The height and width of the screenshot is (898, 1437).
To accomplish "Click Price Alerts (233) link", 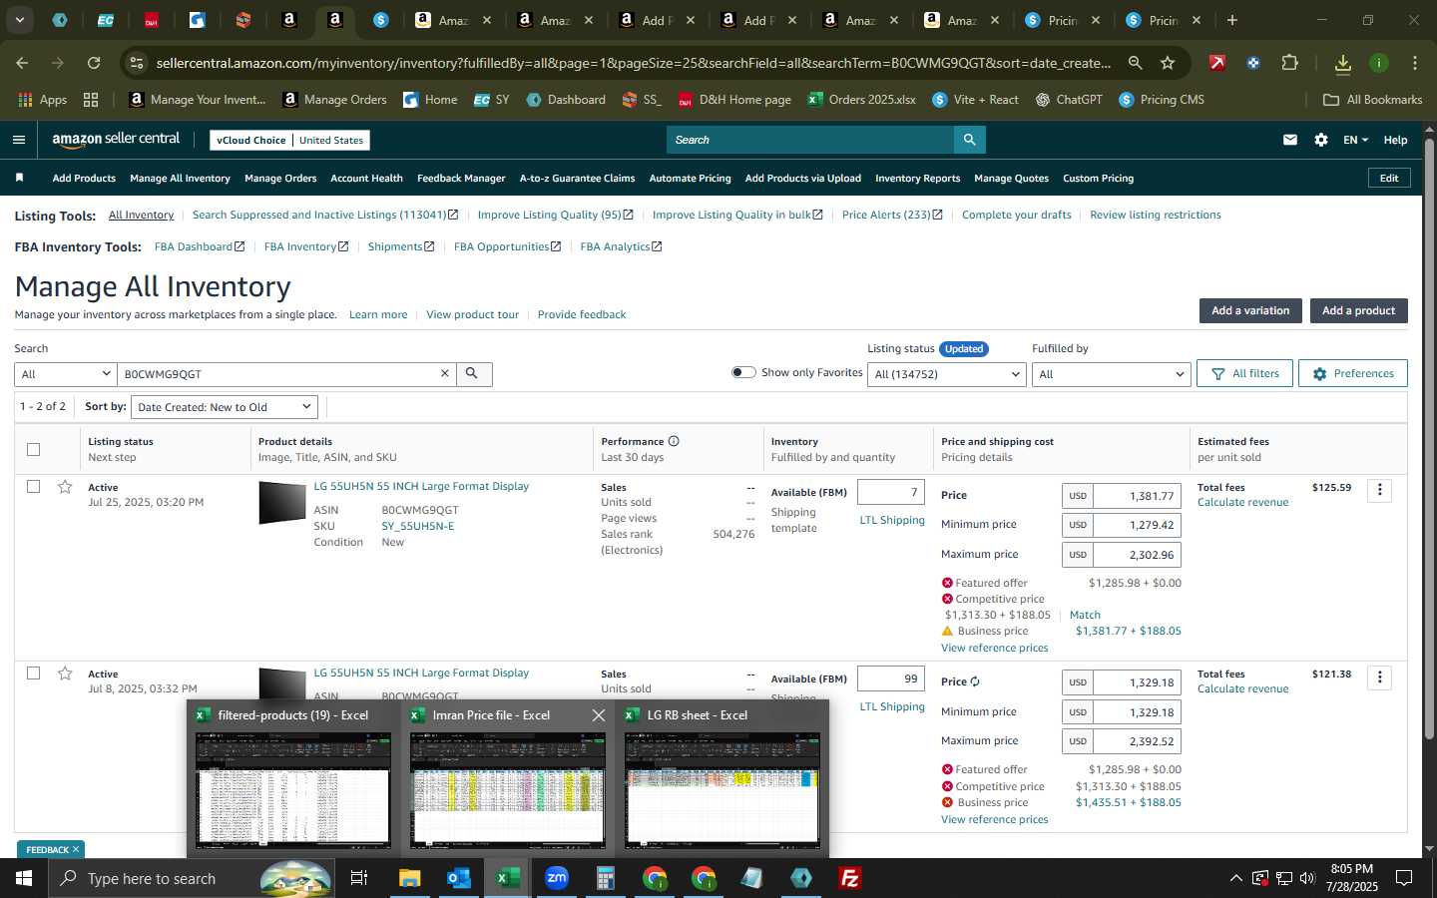I will 891,215.
